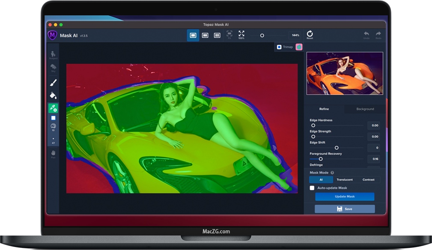Screen dimensions: 432x250
Task: Adjust the Foreground Recovery slider handle
Action: point(321,158)
